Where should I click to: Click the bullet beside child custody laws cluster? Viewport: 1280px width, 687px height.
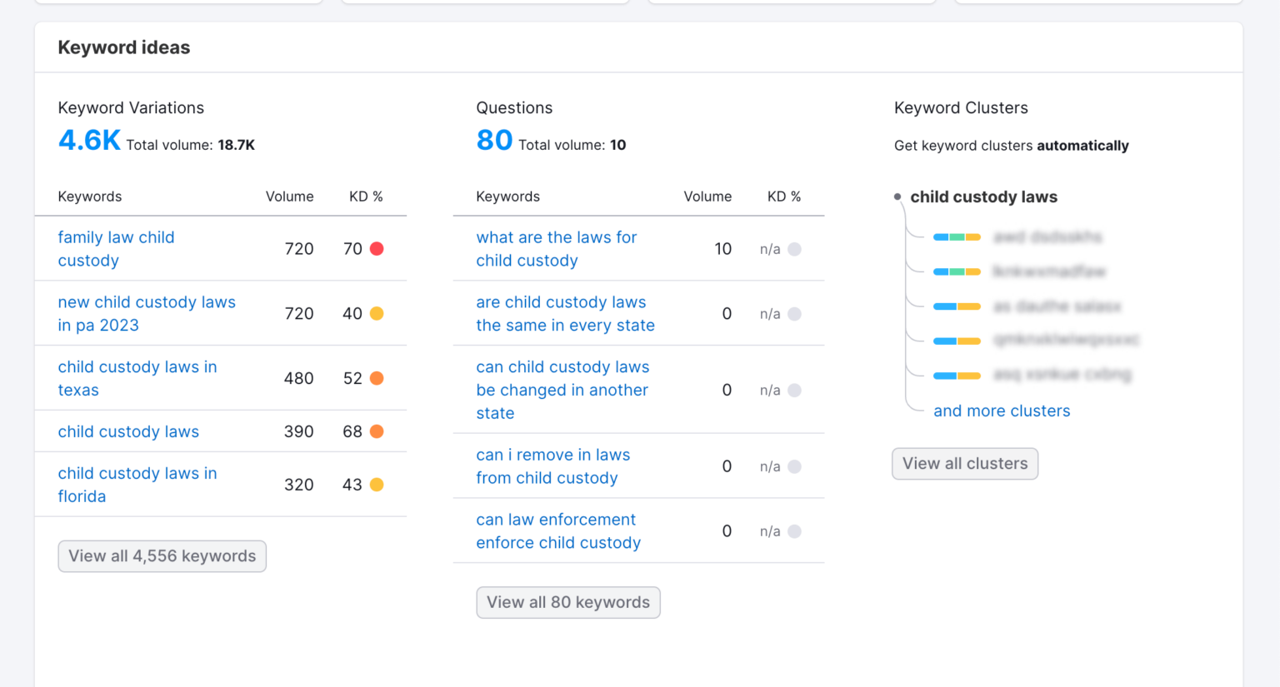(897, 197)
